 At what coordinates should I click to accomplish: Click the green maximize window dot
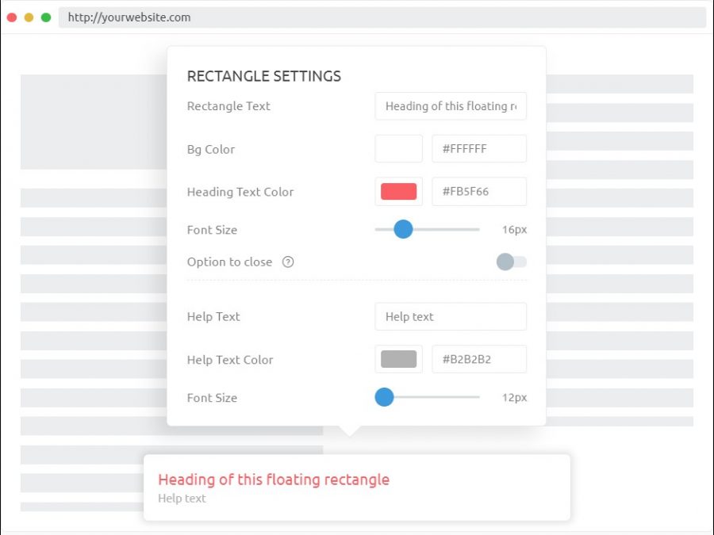pos(46,17)
